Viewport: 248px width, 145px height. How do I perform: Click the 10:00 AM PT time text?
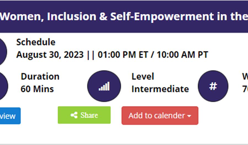(182, 55)
